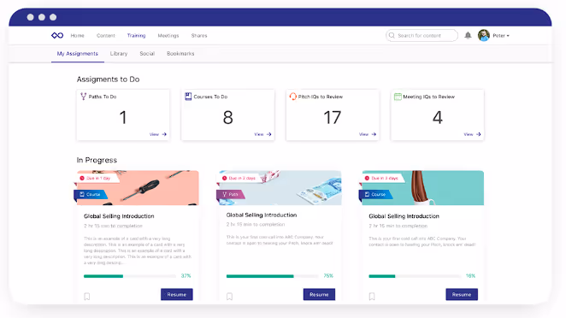Click the Course tag on screwdriver card

[91, 195]
